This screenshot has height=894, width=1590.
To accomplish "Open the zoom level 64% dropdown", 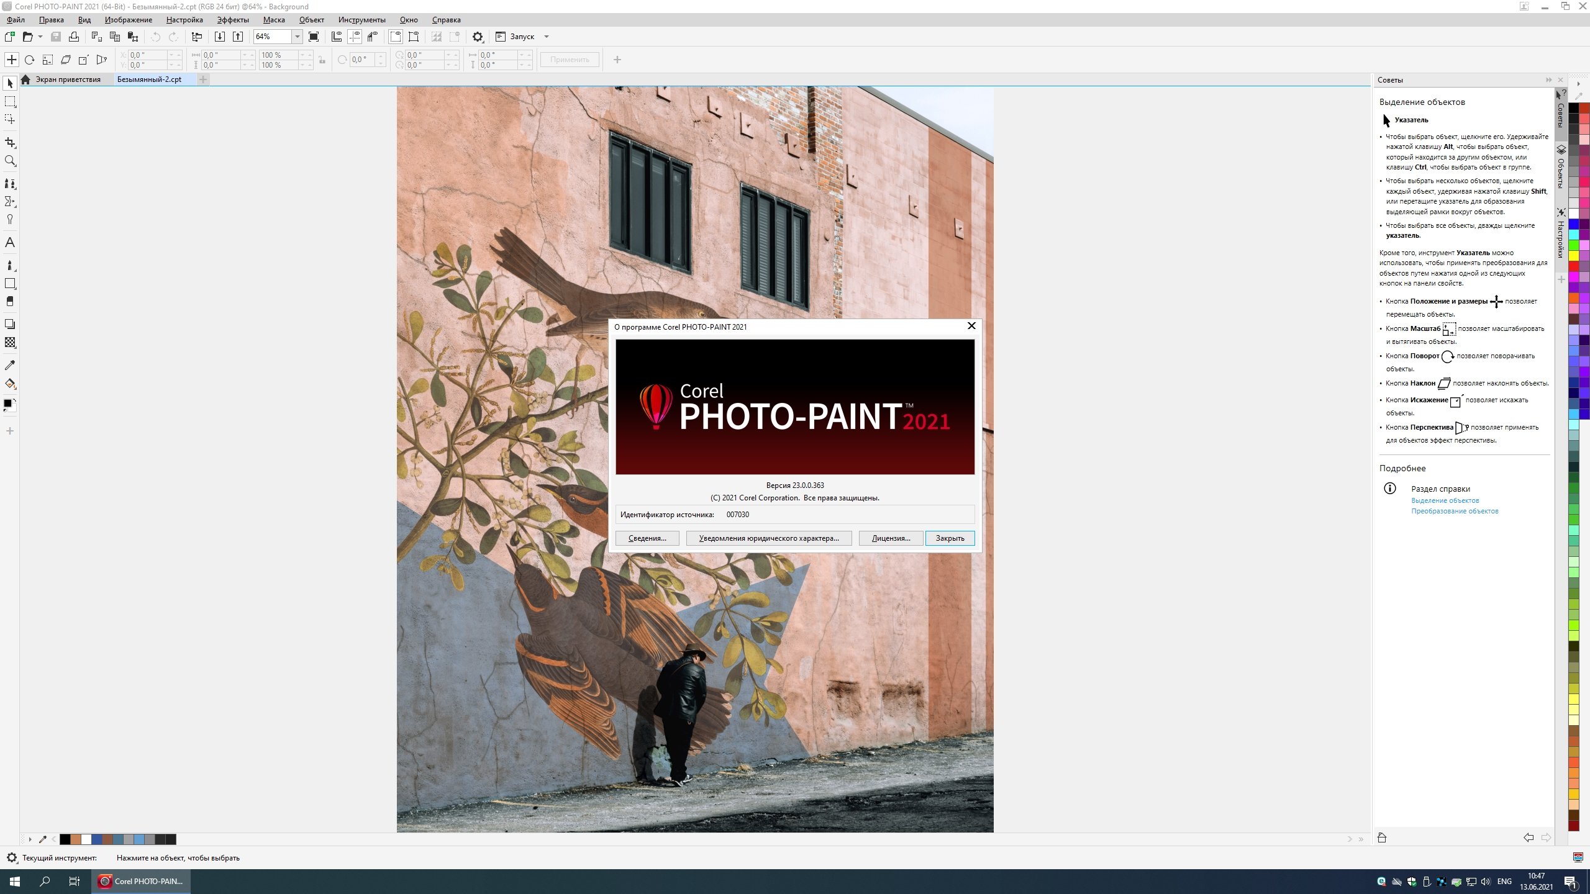I will 298,37.
